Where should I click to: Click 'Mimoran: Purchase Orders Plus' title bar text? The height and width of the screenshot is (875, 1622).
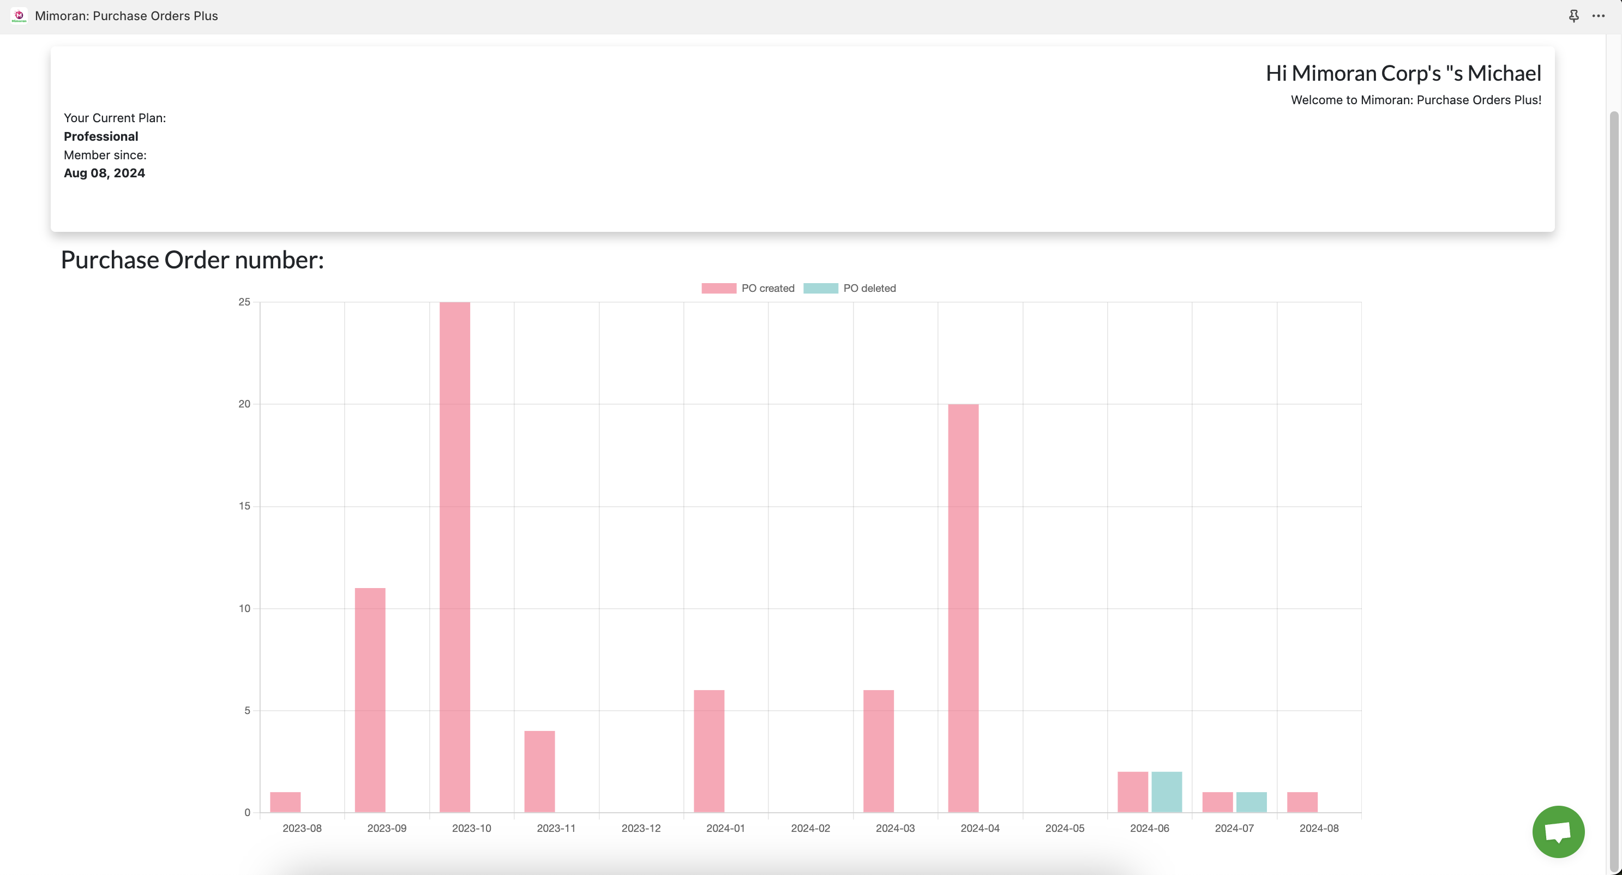(x=127, y=16)
